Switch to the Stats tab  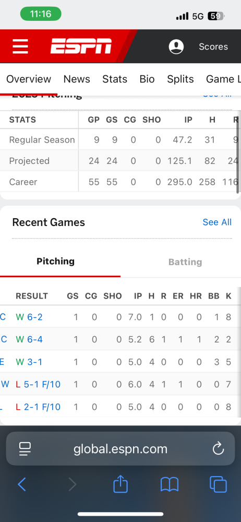point(115,79)
